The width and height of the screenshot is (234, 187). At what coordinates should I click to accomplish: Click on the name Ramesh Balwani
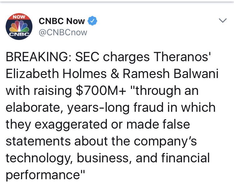(171, 74)
